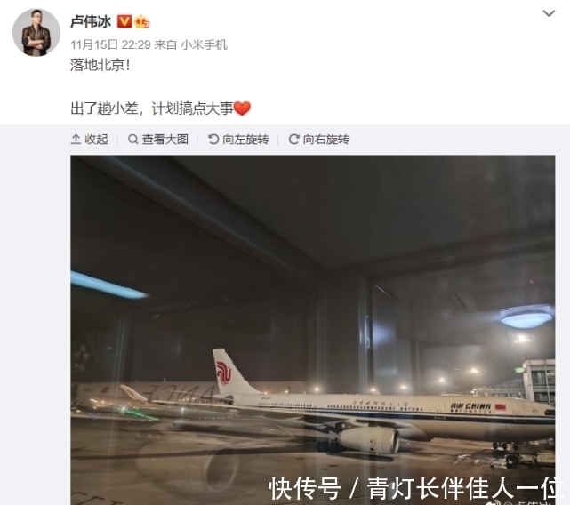Screen dimensions: 570x505
Task: Click the counterclockwise rotate-left arrow icon
Action: [x=213, y=140]
